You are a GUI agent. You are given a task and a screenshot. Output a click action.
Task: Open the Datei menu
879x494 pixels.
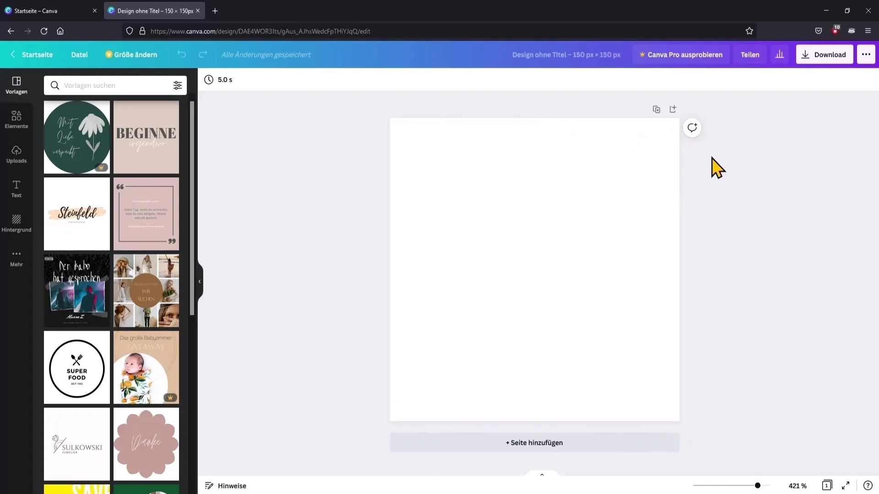pyautogui.click(x=80, y=54)
